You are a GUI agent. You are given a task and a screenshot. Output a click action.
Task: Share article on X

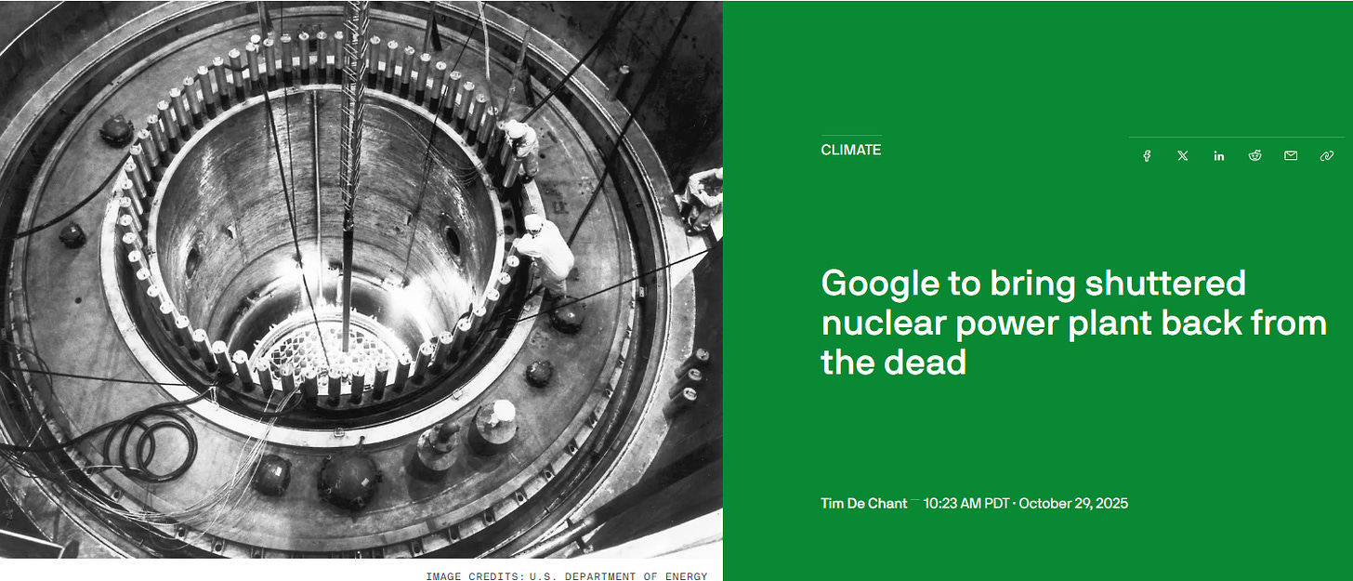(1182, 156)
